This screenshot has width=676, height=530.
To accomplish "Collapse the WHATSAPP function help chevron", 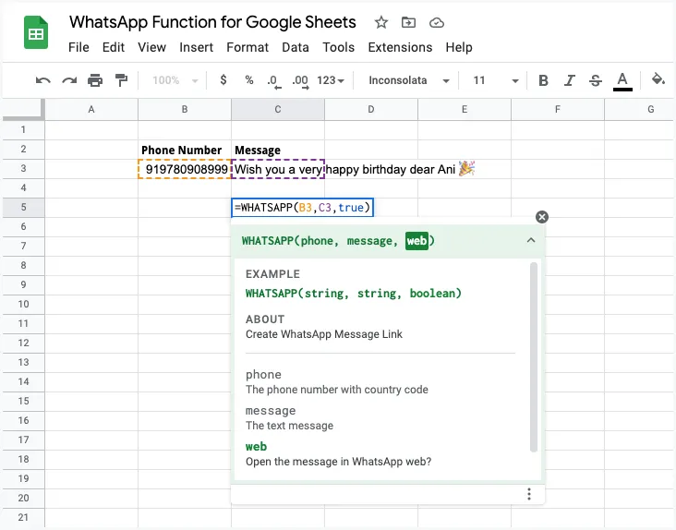I will tap(531, 240).
